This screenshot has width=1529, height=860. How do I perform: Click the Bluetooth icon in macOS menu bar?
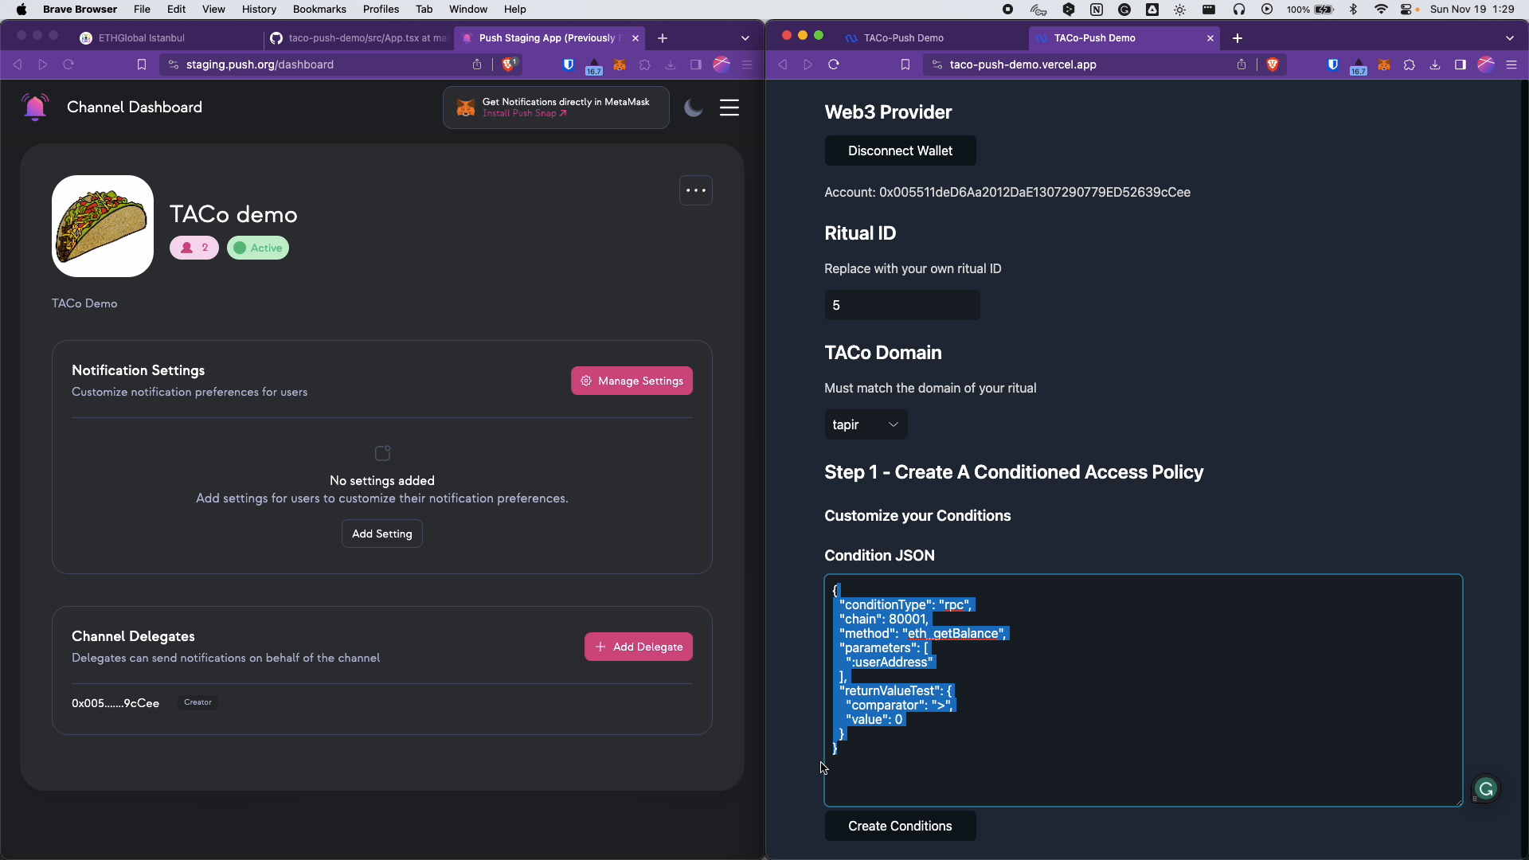pyautogui.click(x=1353, y=9)
